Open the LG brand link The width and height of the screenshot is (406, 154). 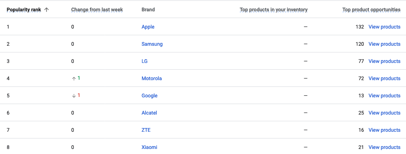145,61
